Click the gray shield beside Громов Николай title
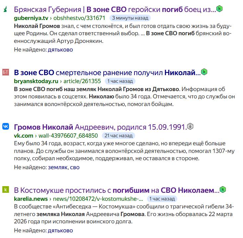Viewport: 243px width, 238px height. [x=190, y=126]
